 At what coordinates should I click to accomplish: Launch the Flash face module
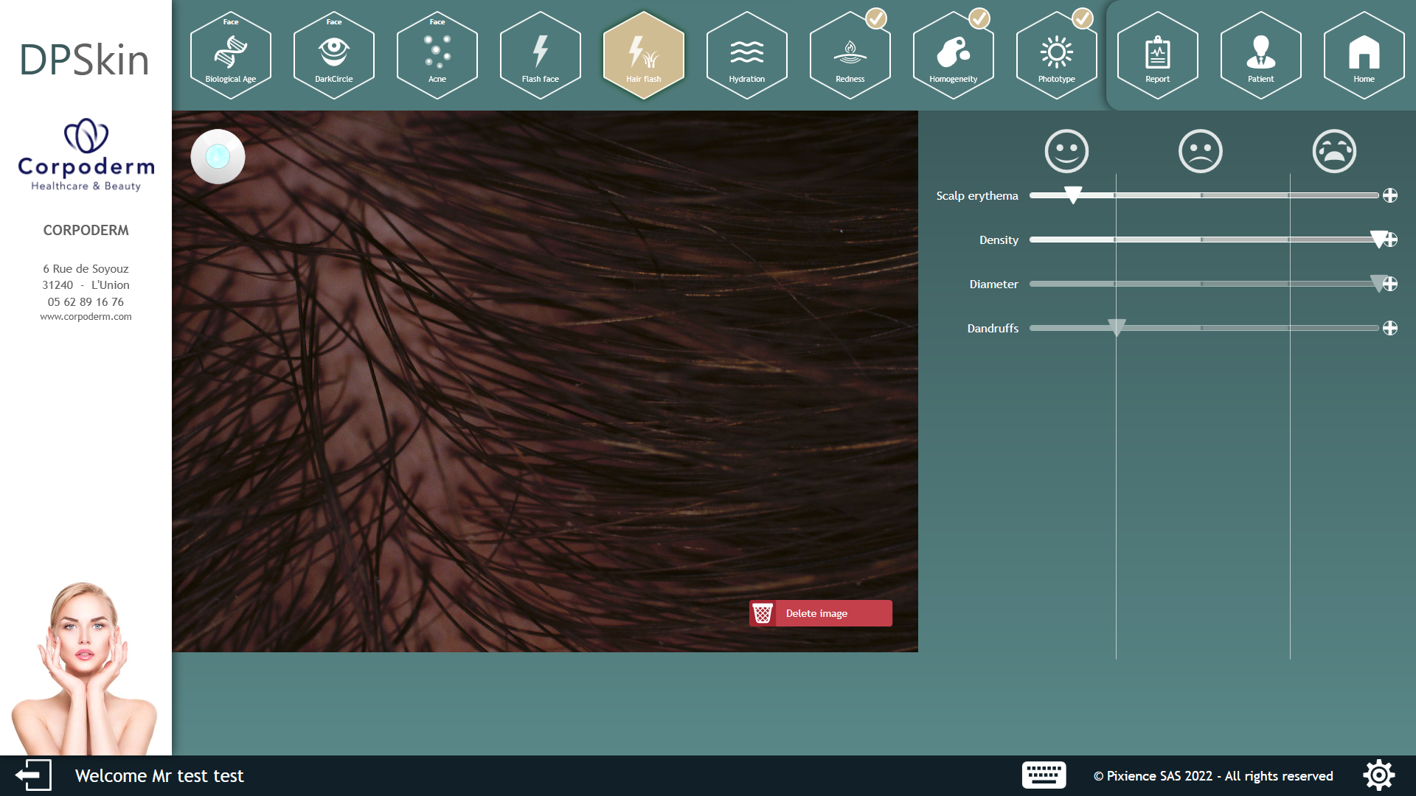[540, 55]
